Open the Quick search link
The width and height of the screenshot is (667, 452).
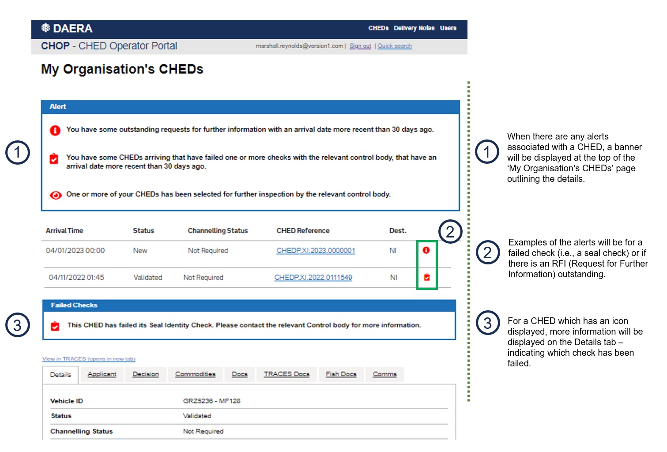[x=395, y=46]
